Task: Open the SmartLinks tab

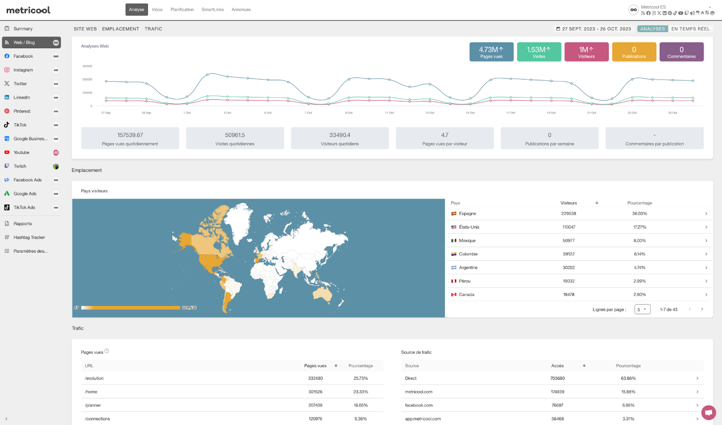Action: (x=213, y=9)
